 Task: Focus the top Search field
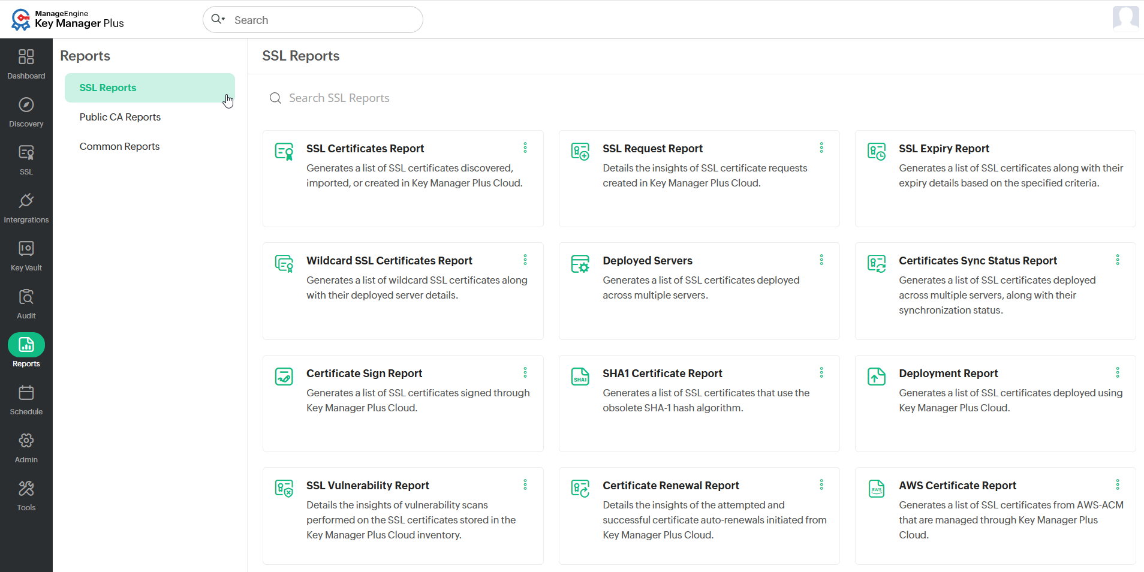point(313,20)
